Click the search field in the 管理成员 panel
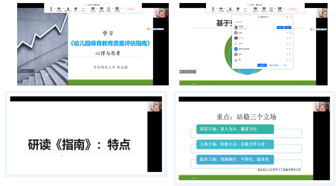Screen dimensions: 336x186 263,22
